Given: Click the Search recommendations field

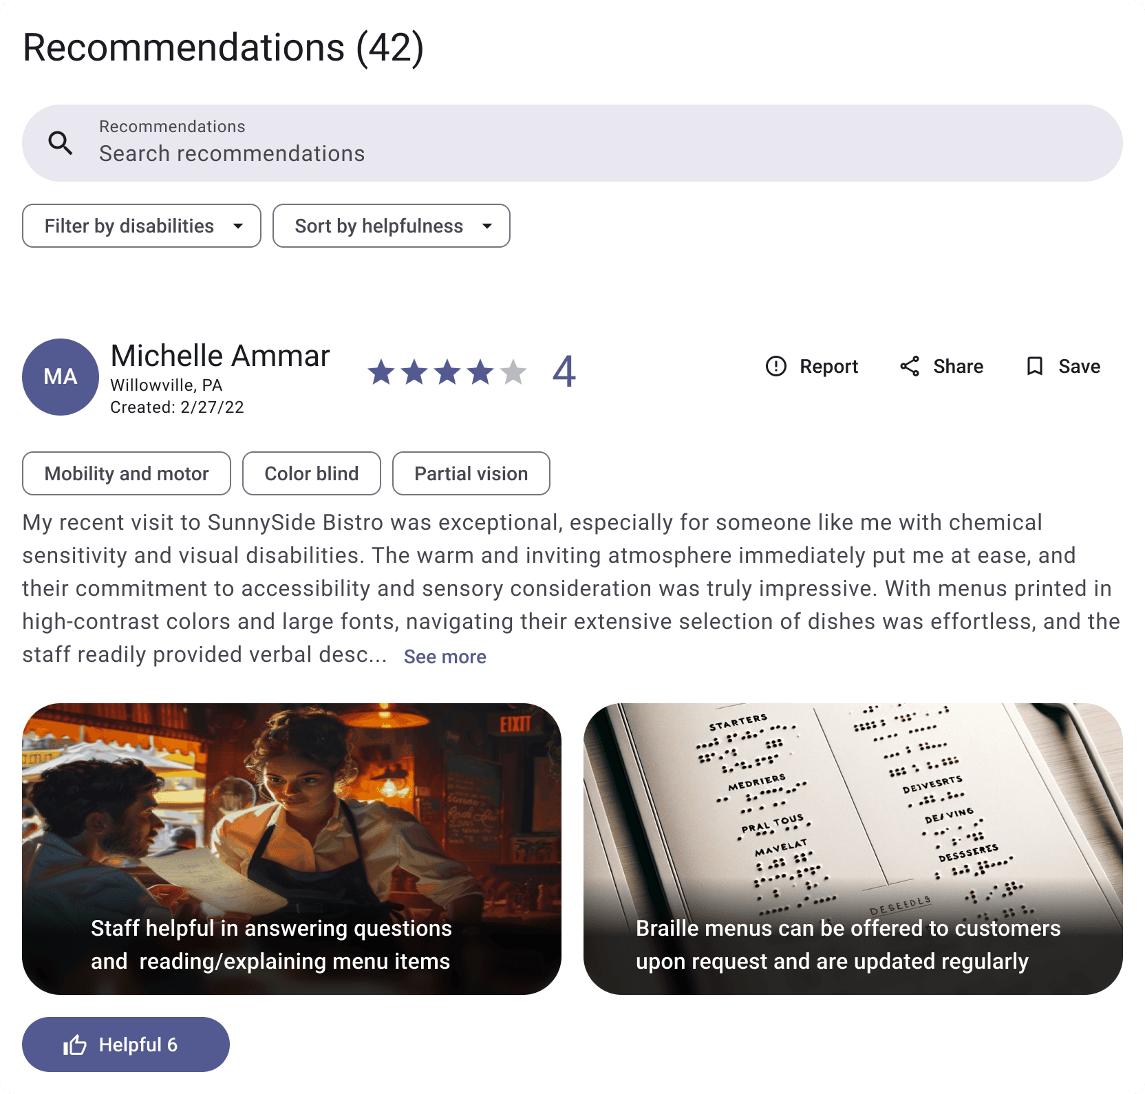Looking at the screenshot, I should click(x=572, y=143).
